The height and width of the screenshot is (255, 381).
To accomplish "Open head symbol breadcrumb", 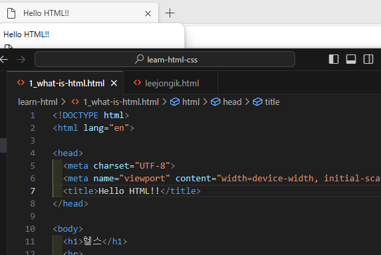I will coord(232,102).
